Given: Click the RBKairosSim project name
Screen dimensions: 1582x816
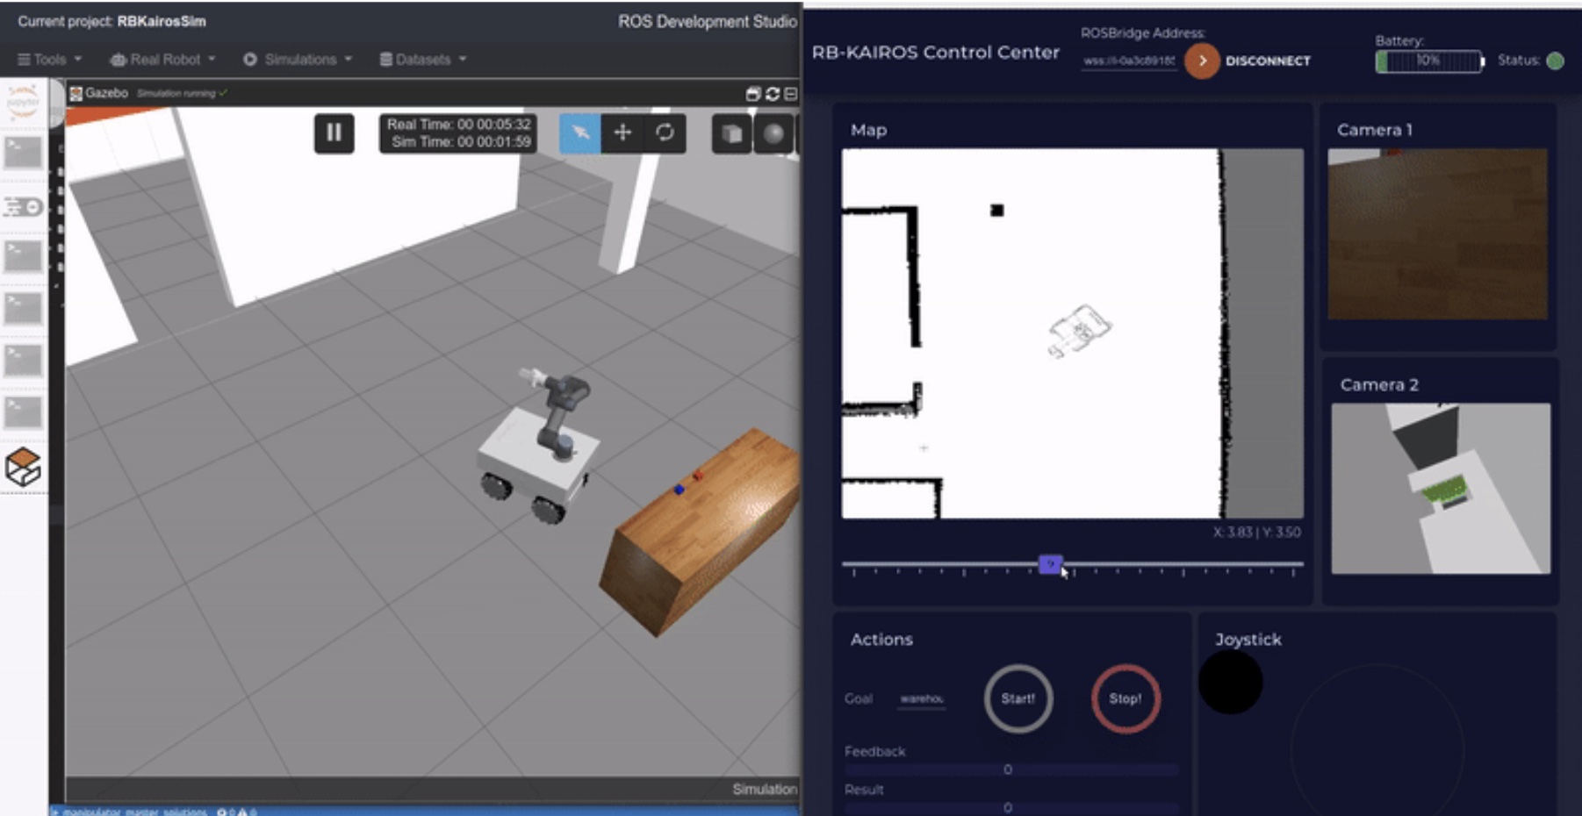Looking at the screenshot, I should 162,21.
